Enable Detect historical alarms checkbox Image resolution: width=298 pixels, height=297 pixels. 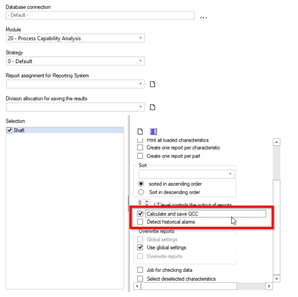(140, 222)
